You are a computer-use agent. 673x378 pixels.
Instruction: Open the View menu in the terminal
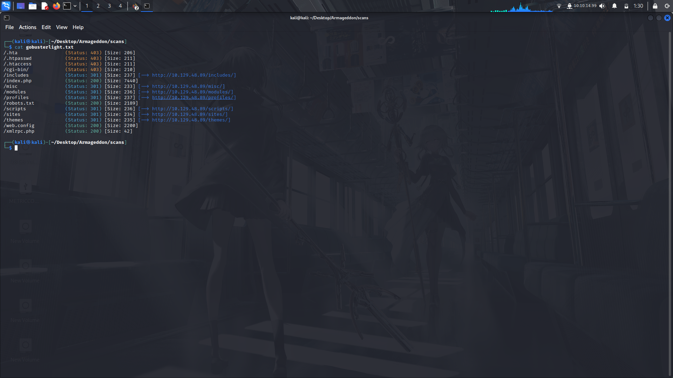point(62,27)
